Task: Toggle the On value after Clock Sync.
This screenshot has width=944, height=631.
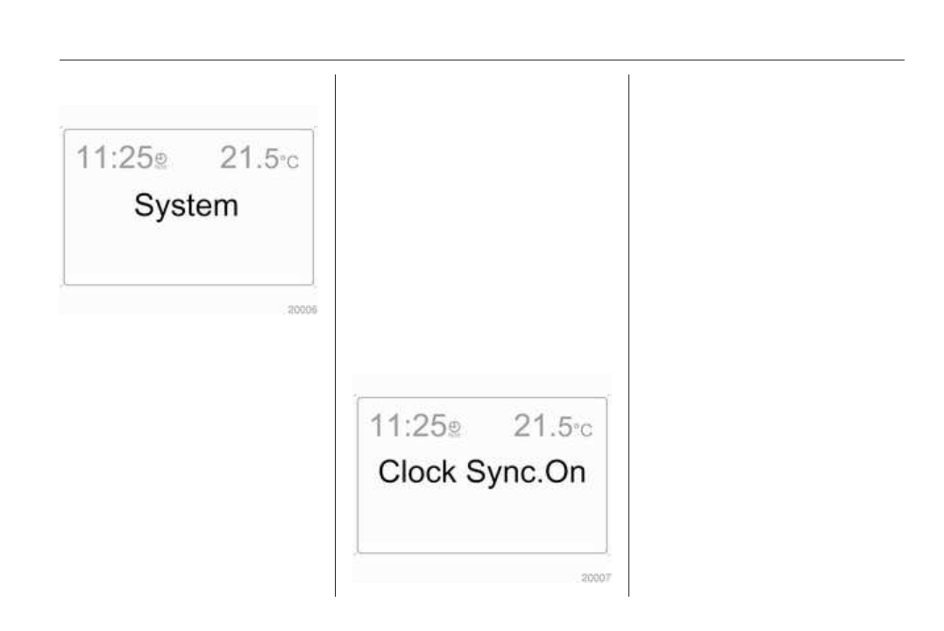Action: pos(563,471)
